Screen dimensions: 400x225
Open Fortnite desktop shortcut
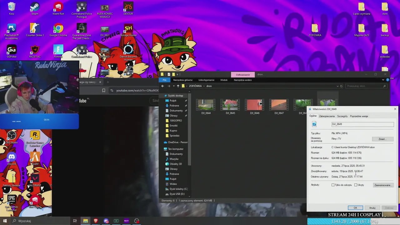click(58, 52)
